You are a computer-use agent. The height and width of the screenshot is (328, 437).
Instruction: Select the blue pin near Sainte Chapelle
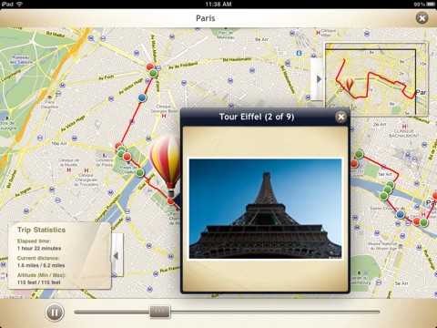tap(401, 214)
